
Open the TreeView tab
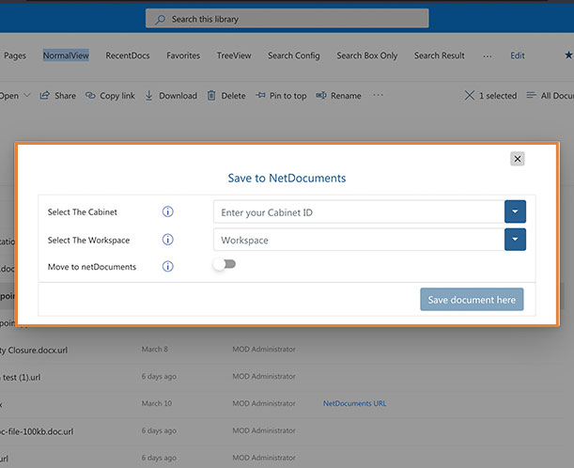pos(234,55)
